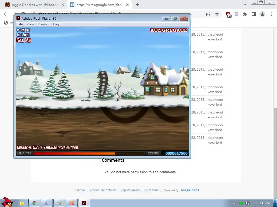The height and width of the screenshot is (207, 277).
Task: Click the Angry Birds start icon
Action: (7, 202)
